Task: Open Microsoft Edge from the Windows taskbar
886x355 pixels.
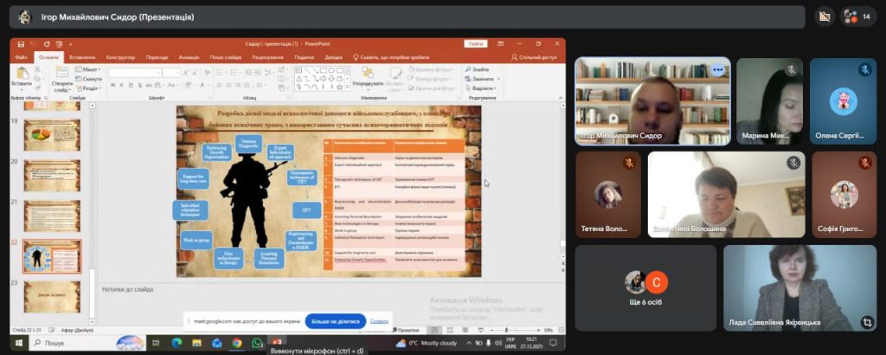Action: (x=177, y=343)
